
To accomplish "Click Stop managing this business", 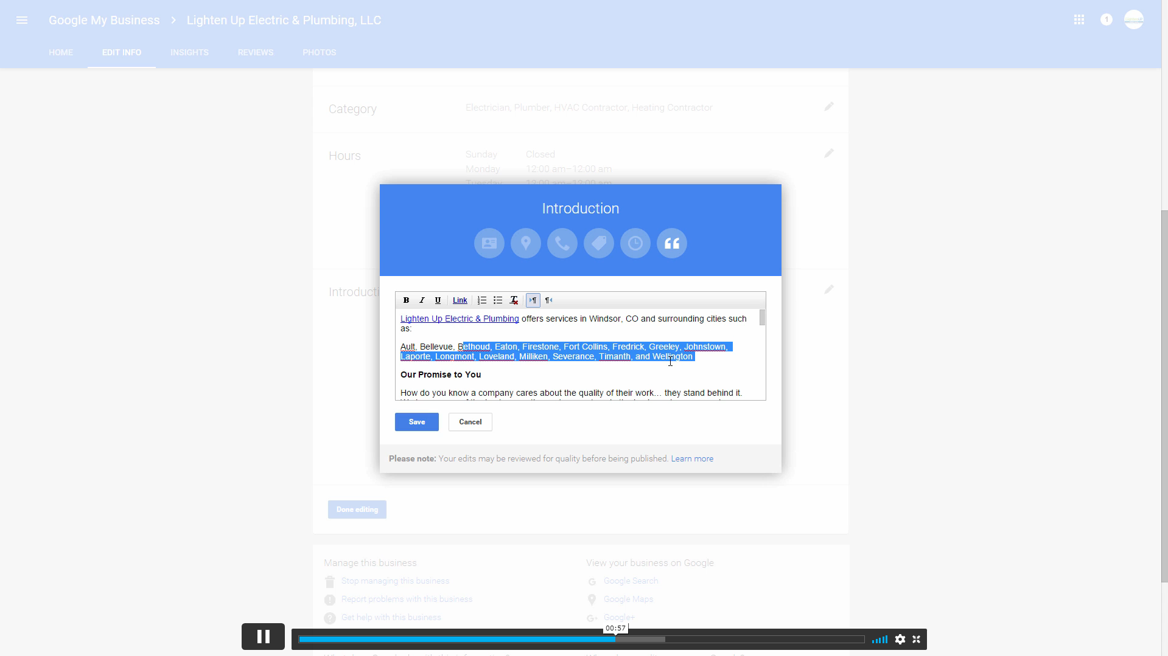I will [x=395, y=581].
